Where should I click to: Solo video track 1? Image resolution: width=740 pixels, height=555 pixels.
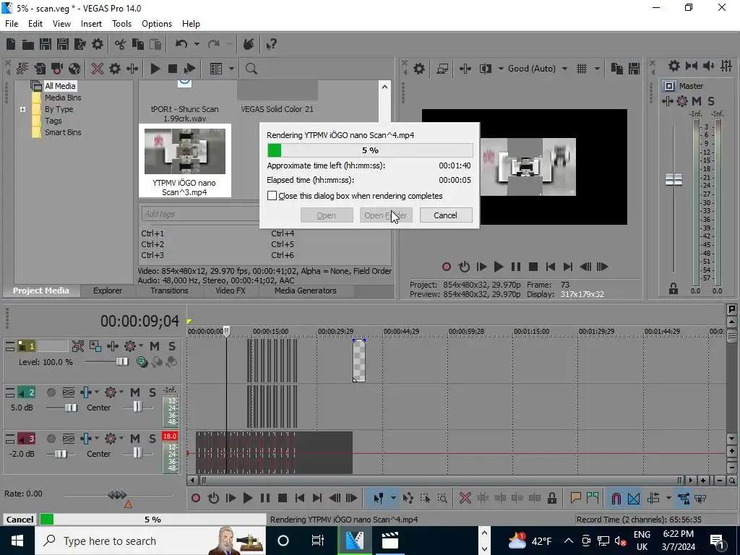[172, 346]
